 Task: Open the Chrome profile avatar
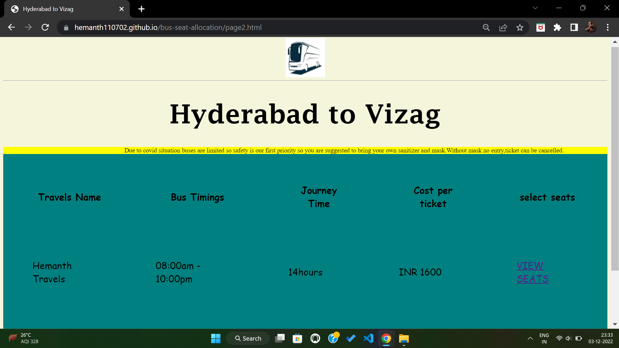tap(591, 27)
